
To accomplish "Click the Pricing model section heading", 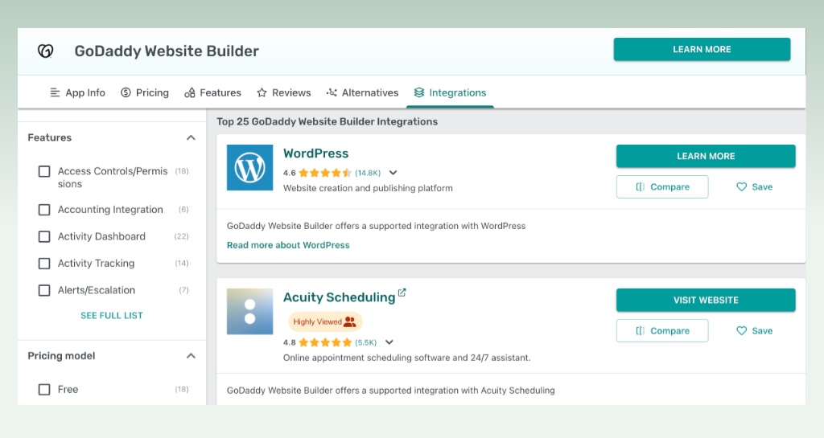I will [x=61, y=356].
